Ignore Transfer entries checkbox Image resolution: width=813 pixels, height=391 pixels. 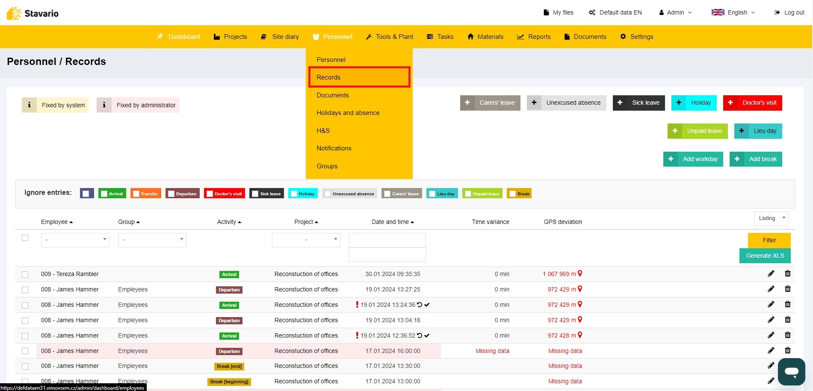pos(136,194)
